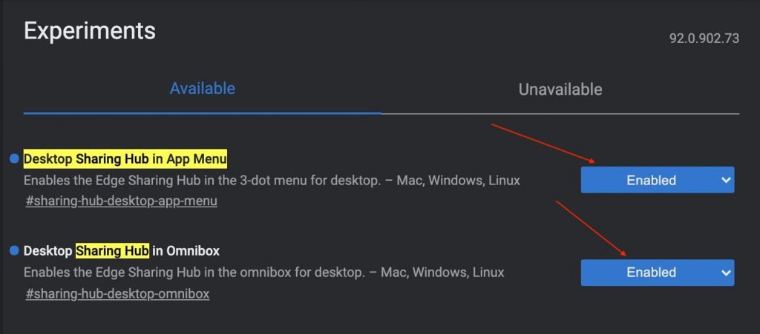Open the Omnibox flag's Enabled dropdown
The width and height of the screenshot is (760, 334).
click(x=658, y=273)
